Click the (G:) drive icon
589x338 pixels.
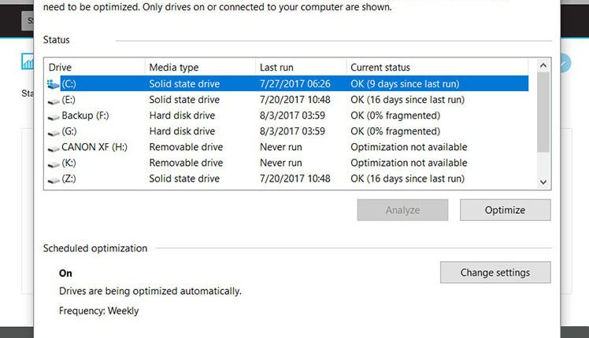(54, 133)
